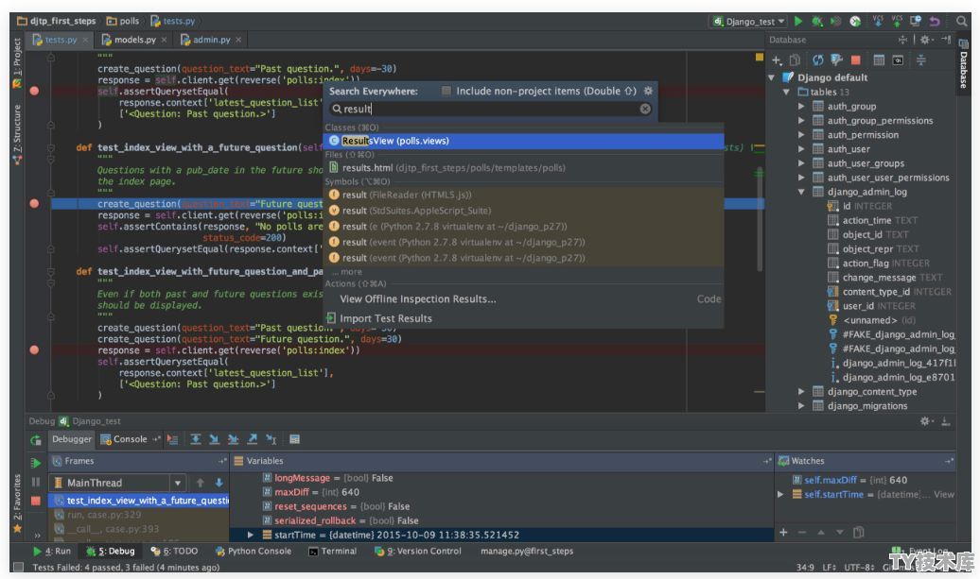Open 9: Version Control tool window

[417, 551]
